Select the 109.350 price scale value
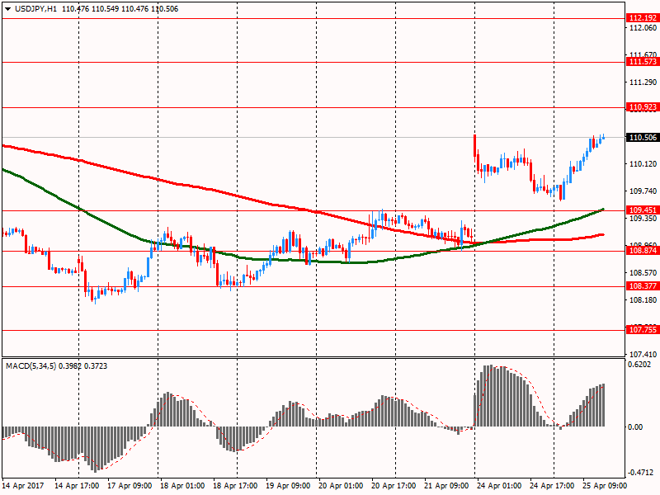The image size is (660, 495). pos(643,219)
